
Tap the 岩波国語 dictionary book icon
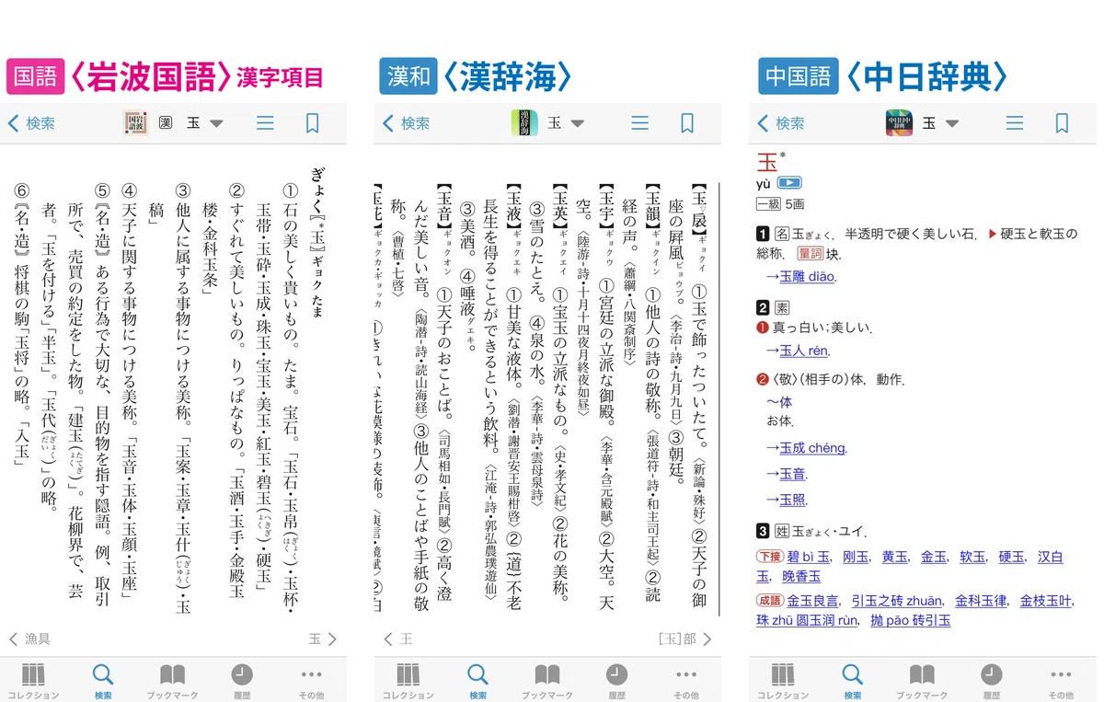pos(135,123)
